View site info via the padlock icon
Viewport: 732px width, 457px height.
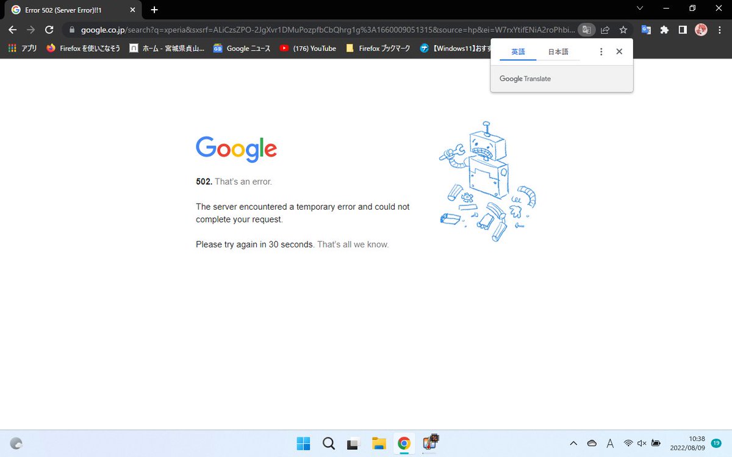(x=72, y=29)
